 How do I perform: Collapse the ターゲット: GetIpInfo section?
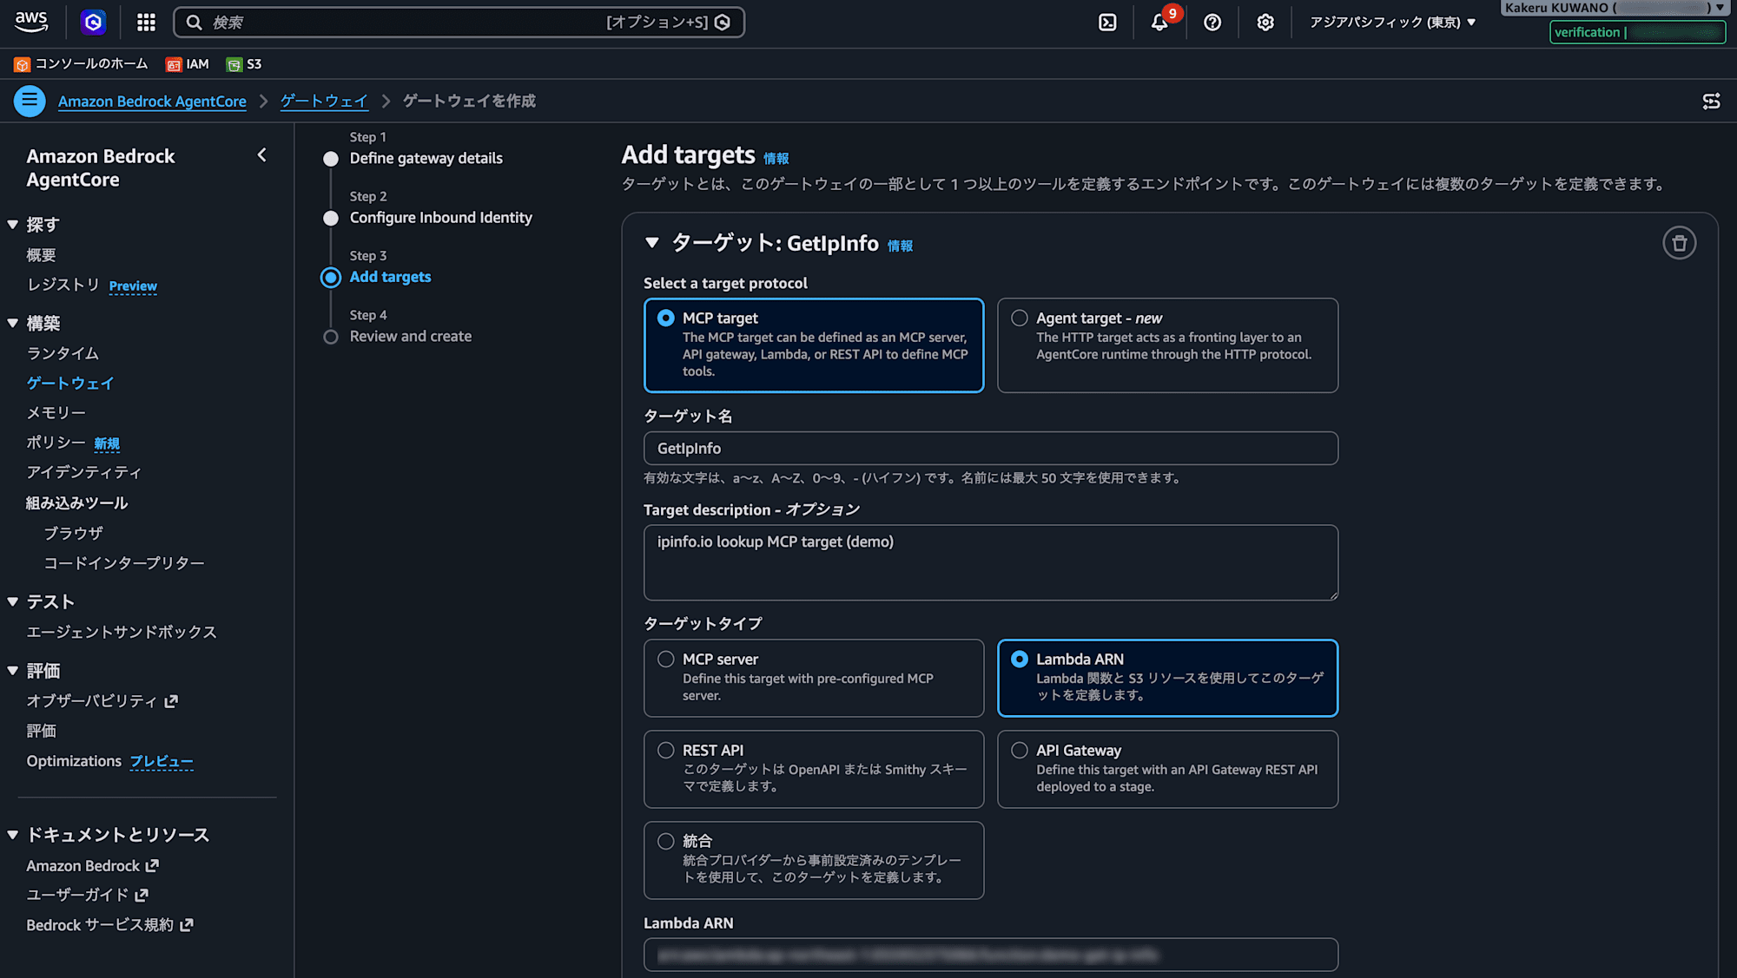pyautogui.click(x=652, y=244)
